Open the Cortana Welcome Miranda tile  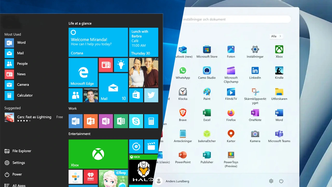(x=98, y=42)
